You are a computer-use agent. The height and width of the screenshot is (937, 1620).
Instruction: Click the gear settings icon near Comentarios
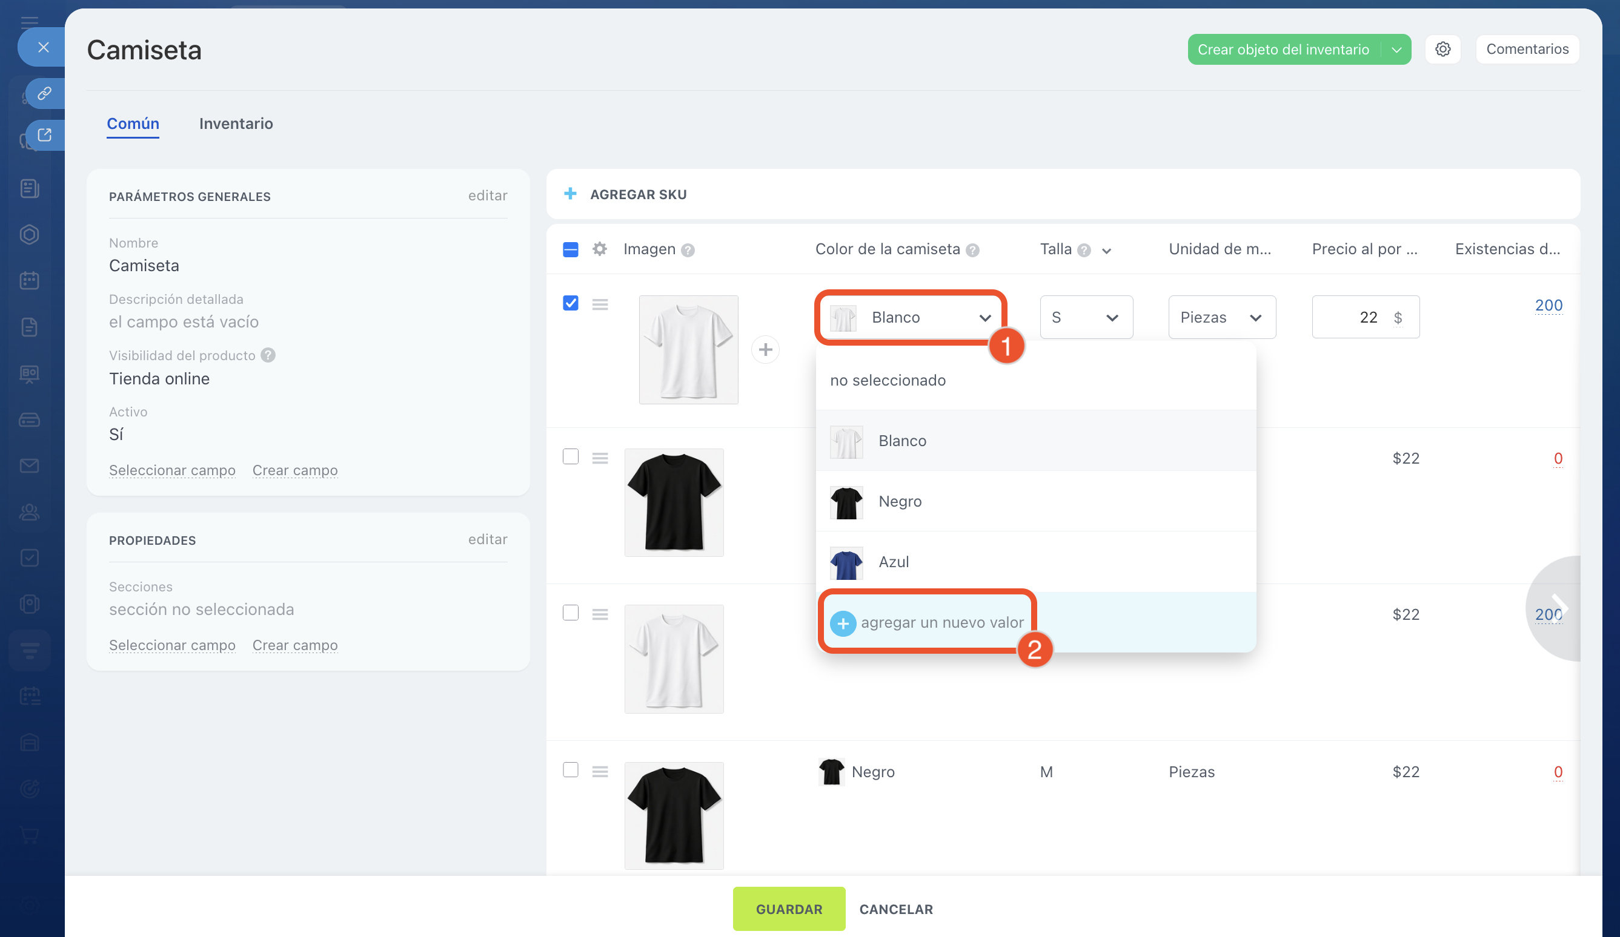tap(1442, 50)
